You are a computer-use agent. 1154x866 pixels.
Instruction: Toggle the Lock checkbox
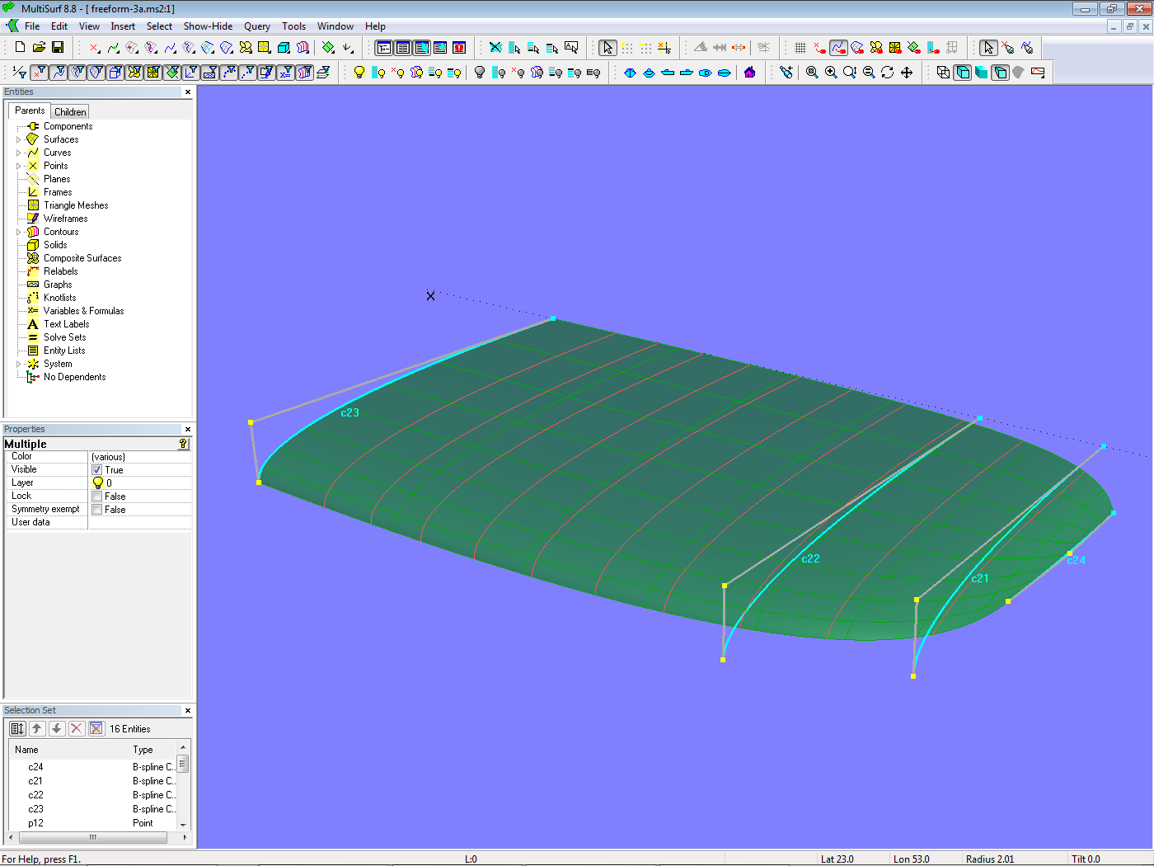tap(97, 497)
